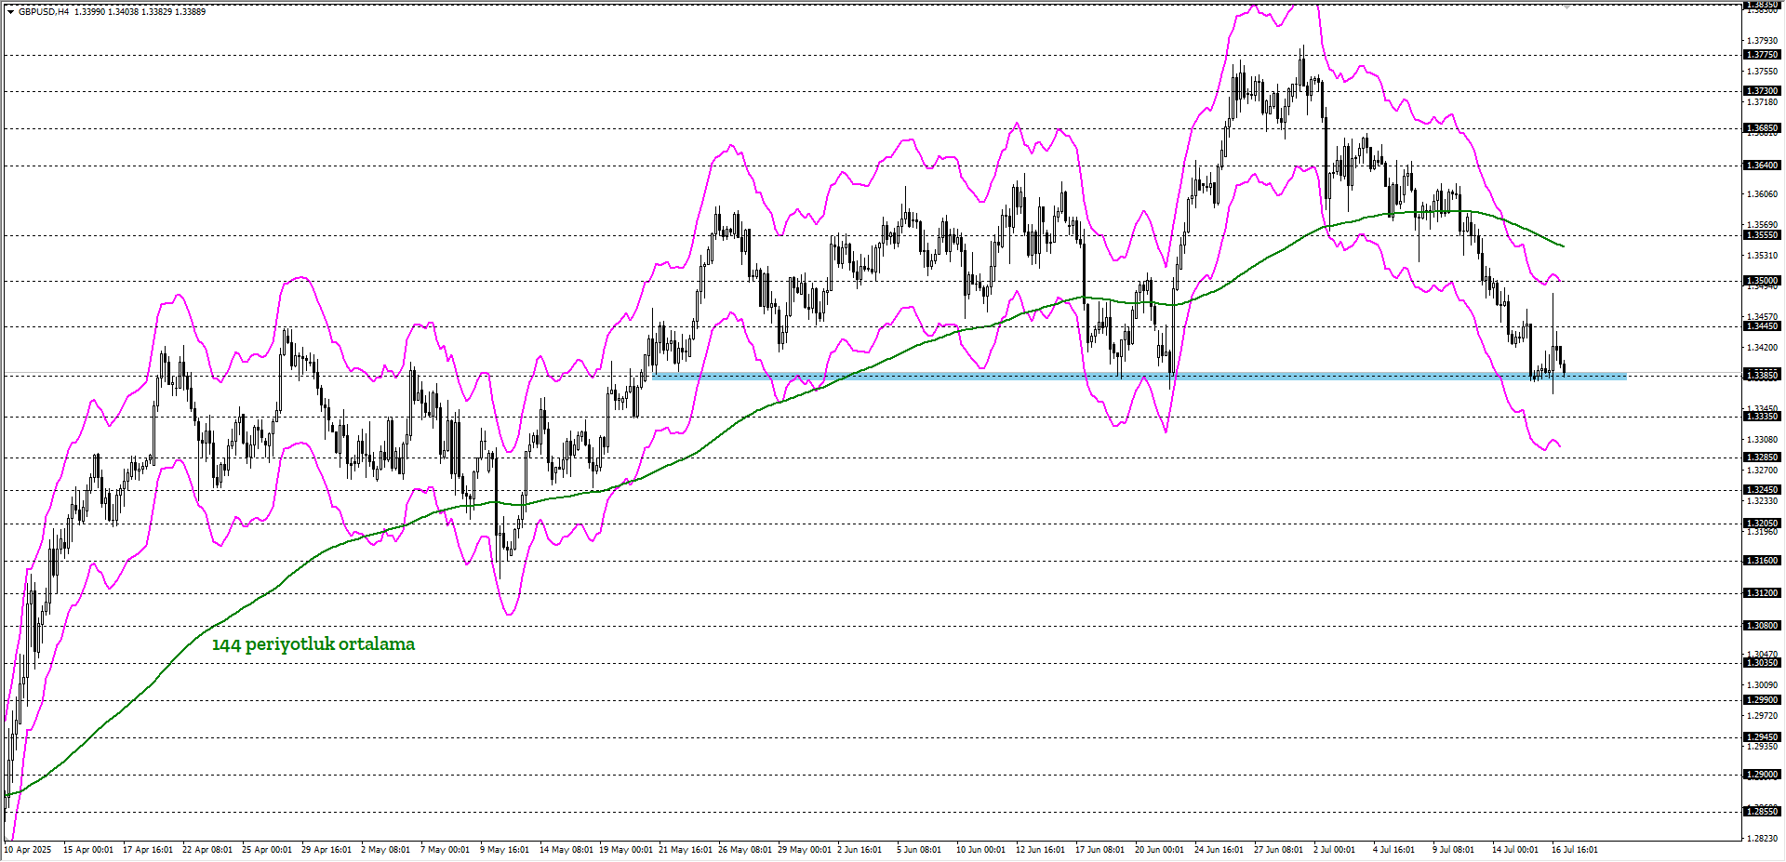The height and width of the screenshot is (862, 1786).
Task: Click the 22 Apr 08:01 time label
Action: (x=207, y=850)
